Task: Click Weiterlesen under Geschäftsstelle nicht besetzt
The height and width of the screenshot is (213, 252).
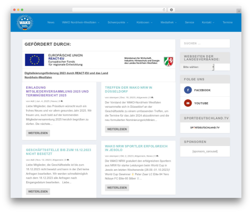Action: pyautogui.click(x=38, y=191)
